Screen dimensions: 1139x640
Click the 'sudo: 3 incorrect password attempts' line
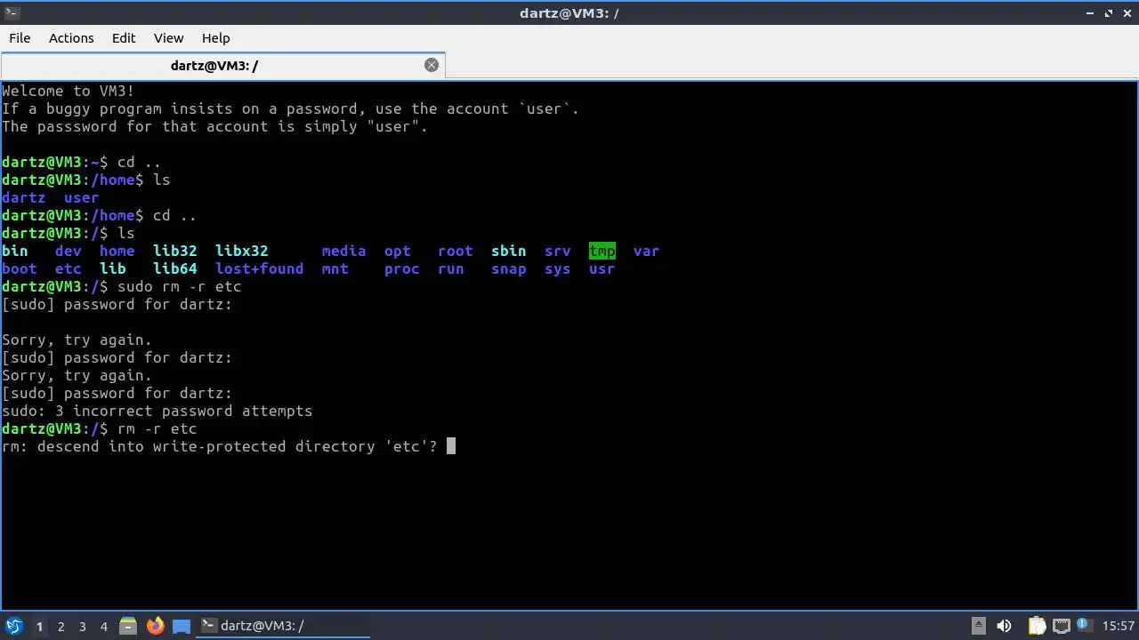pyautogui.click(x=158, y=412)
